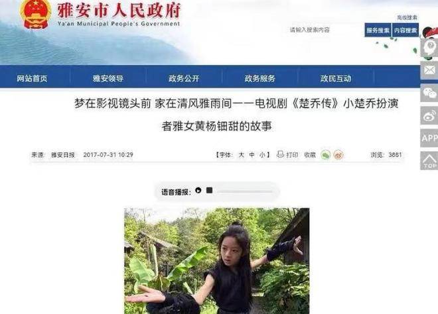The width and height of the screenshot is (438, 314).
Task: Click the 内容搜索 button
Action: (405, 30)
